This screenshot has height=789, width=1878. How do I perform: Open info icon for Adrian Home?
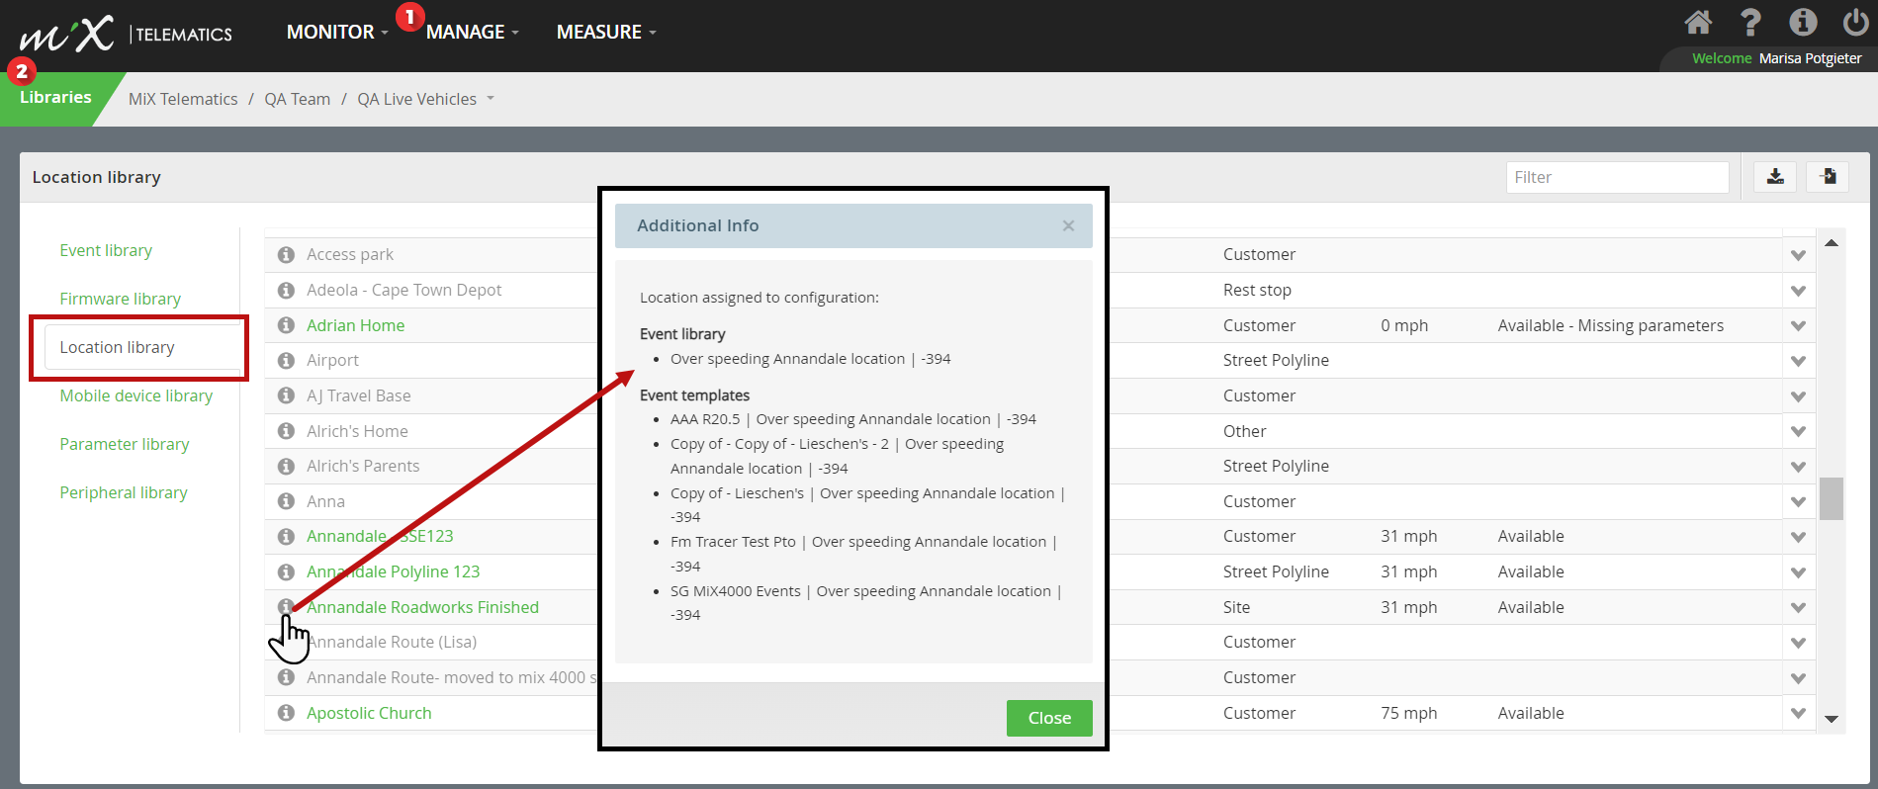point(286,325)
